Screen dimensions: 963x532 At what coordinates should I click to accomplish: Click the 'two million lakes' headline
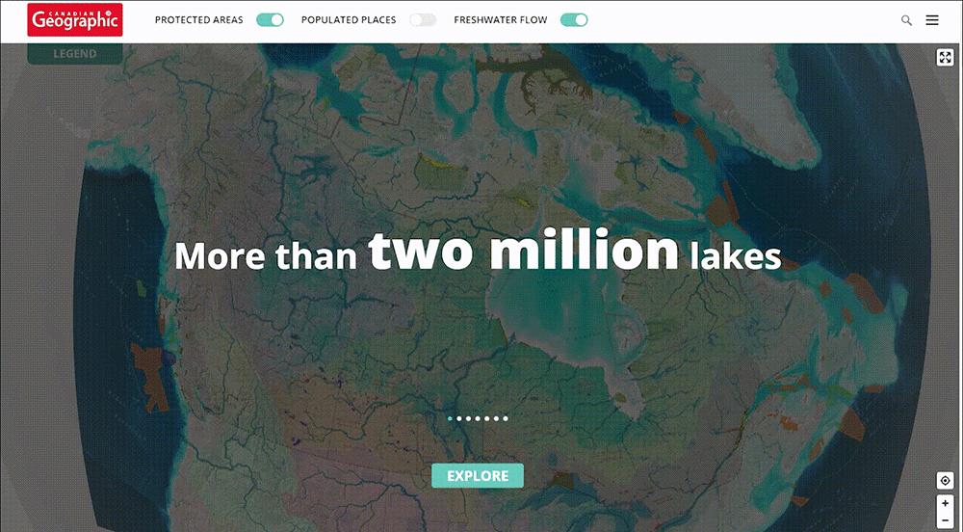coord(478,252)
